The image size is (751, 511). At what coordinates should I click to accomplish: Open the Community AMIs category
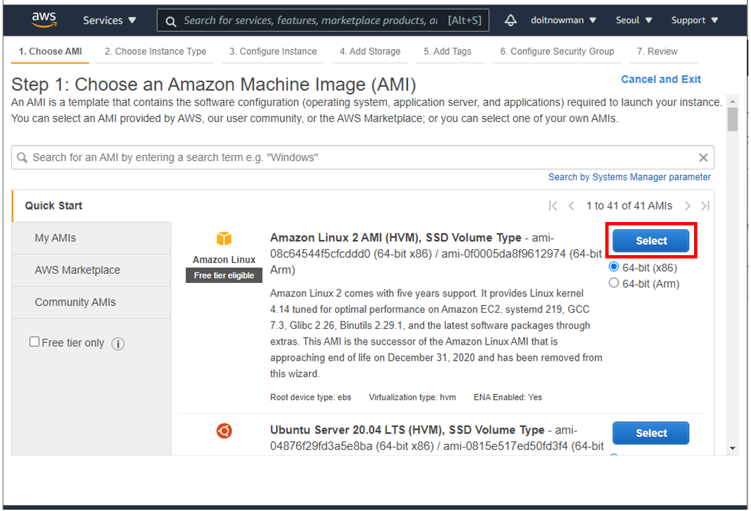point(91,302)
